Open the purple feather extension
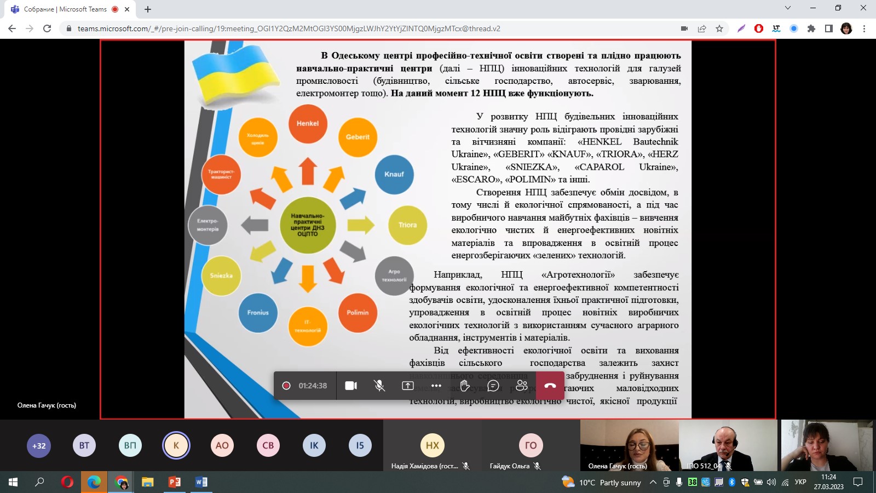 pos(741,28)
